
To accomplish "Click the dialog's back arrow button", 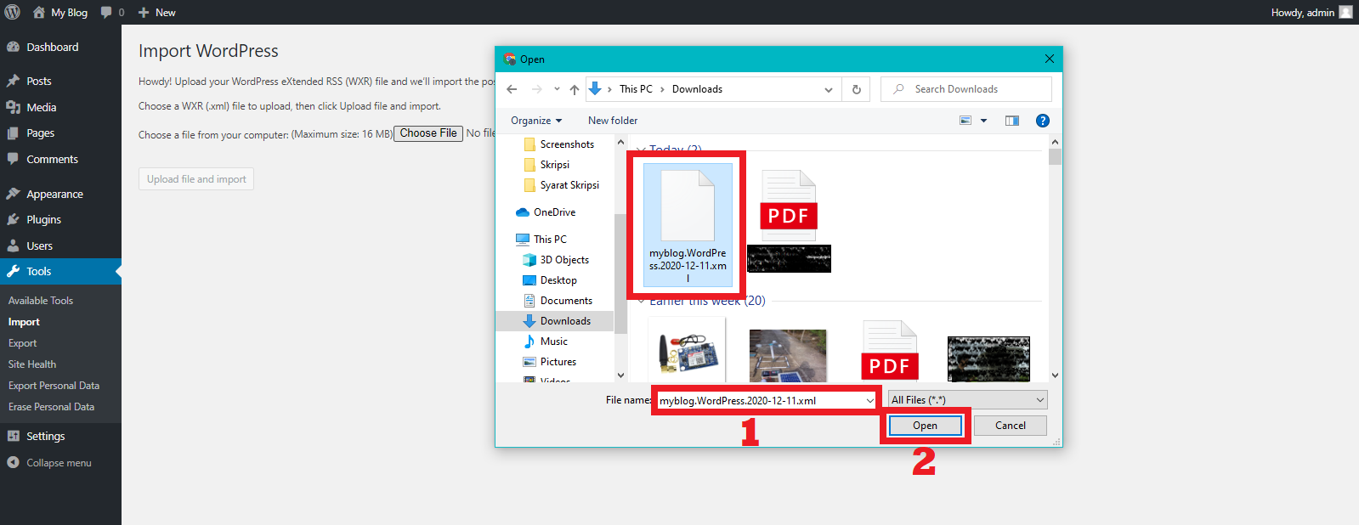I will [512, 89].
